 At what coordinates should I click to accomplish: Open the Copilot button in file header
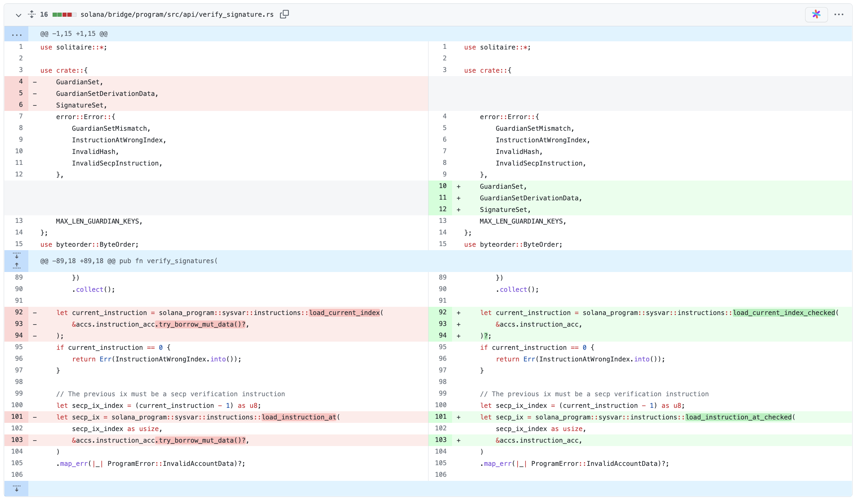(816, 14)
